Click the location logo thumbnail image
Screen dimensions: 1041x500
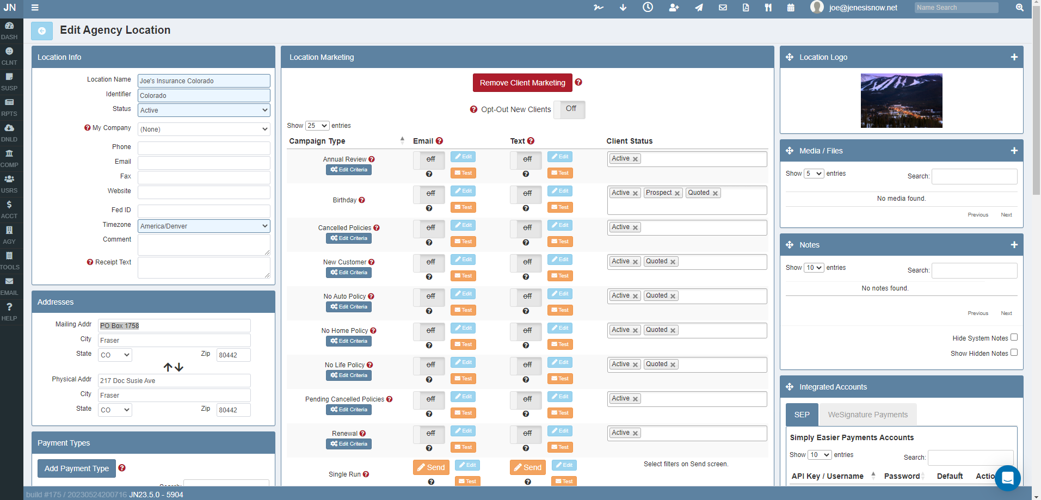click(902, 101)
